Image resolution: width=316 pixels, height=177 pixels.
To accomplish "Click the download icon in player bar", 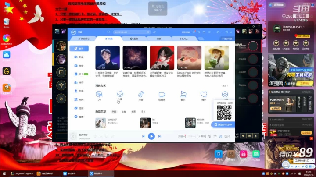I will [101, 136].
